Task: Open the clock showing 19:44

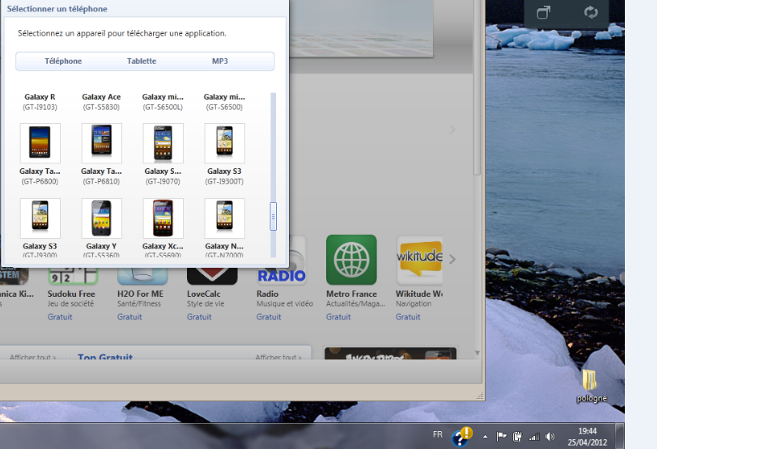Action: 588,437
